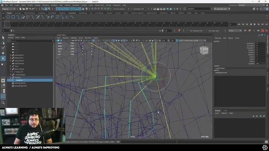This screenshot has width=269, height=151.
Task: Click the snap to grid magnet icon
Action: tap(92, 9)
